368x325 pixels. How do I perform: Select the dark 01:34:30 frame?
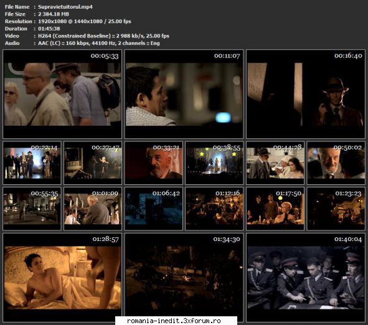[184, 275]
